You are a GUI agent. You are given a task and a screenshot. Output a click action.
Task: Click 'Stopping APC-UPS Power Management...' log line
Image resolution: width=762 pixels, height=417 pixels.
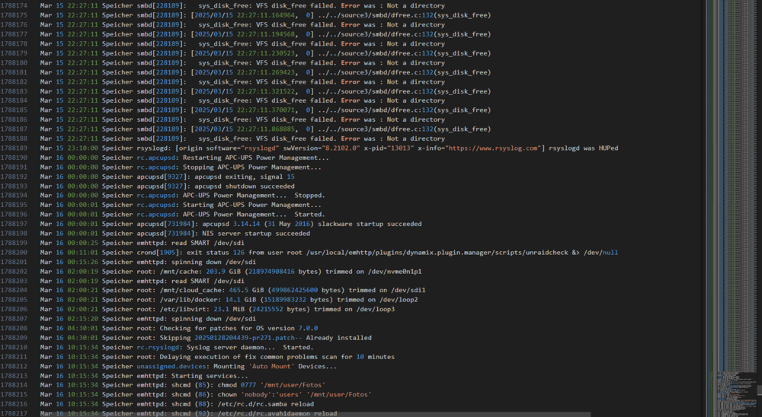point(181,167)
